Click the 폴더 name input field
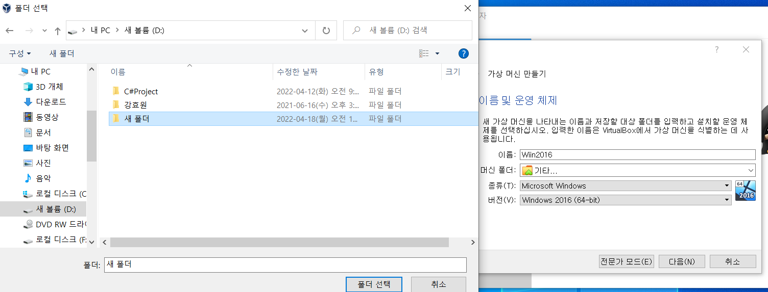 click(285, 265)
